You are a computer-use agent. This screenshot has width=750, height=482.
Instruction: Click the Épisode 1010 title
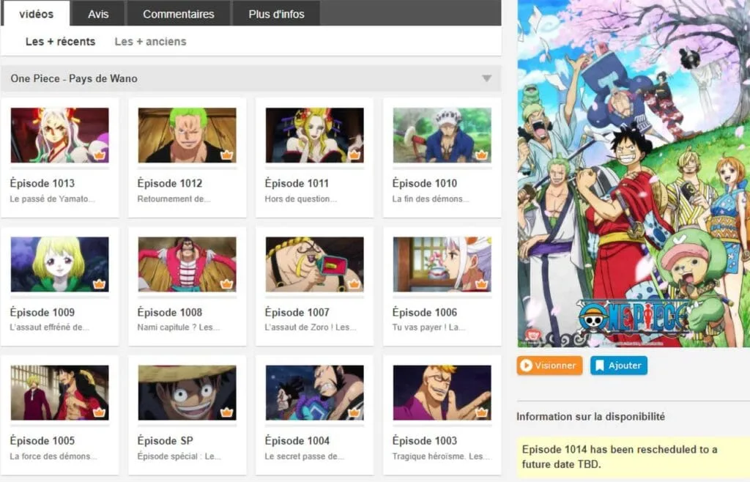425,183
